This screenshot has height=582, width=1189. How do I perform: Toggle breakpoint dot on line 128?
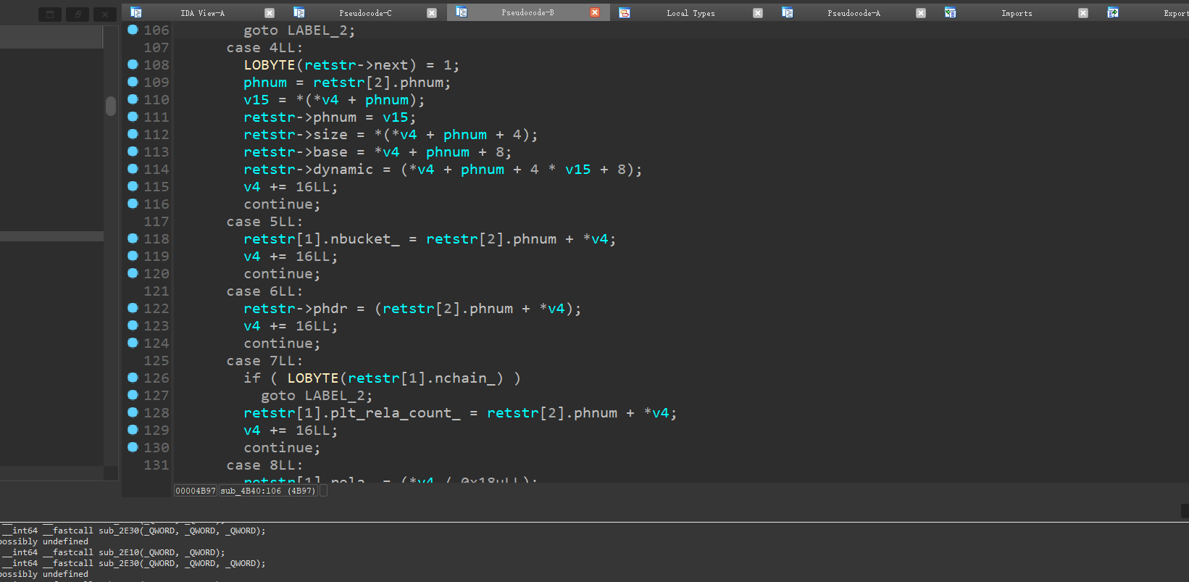coord(133,412)
